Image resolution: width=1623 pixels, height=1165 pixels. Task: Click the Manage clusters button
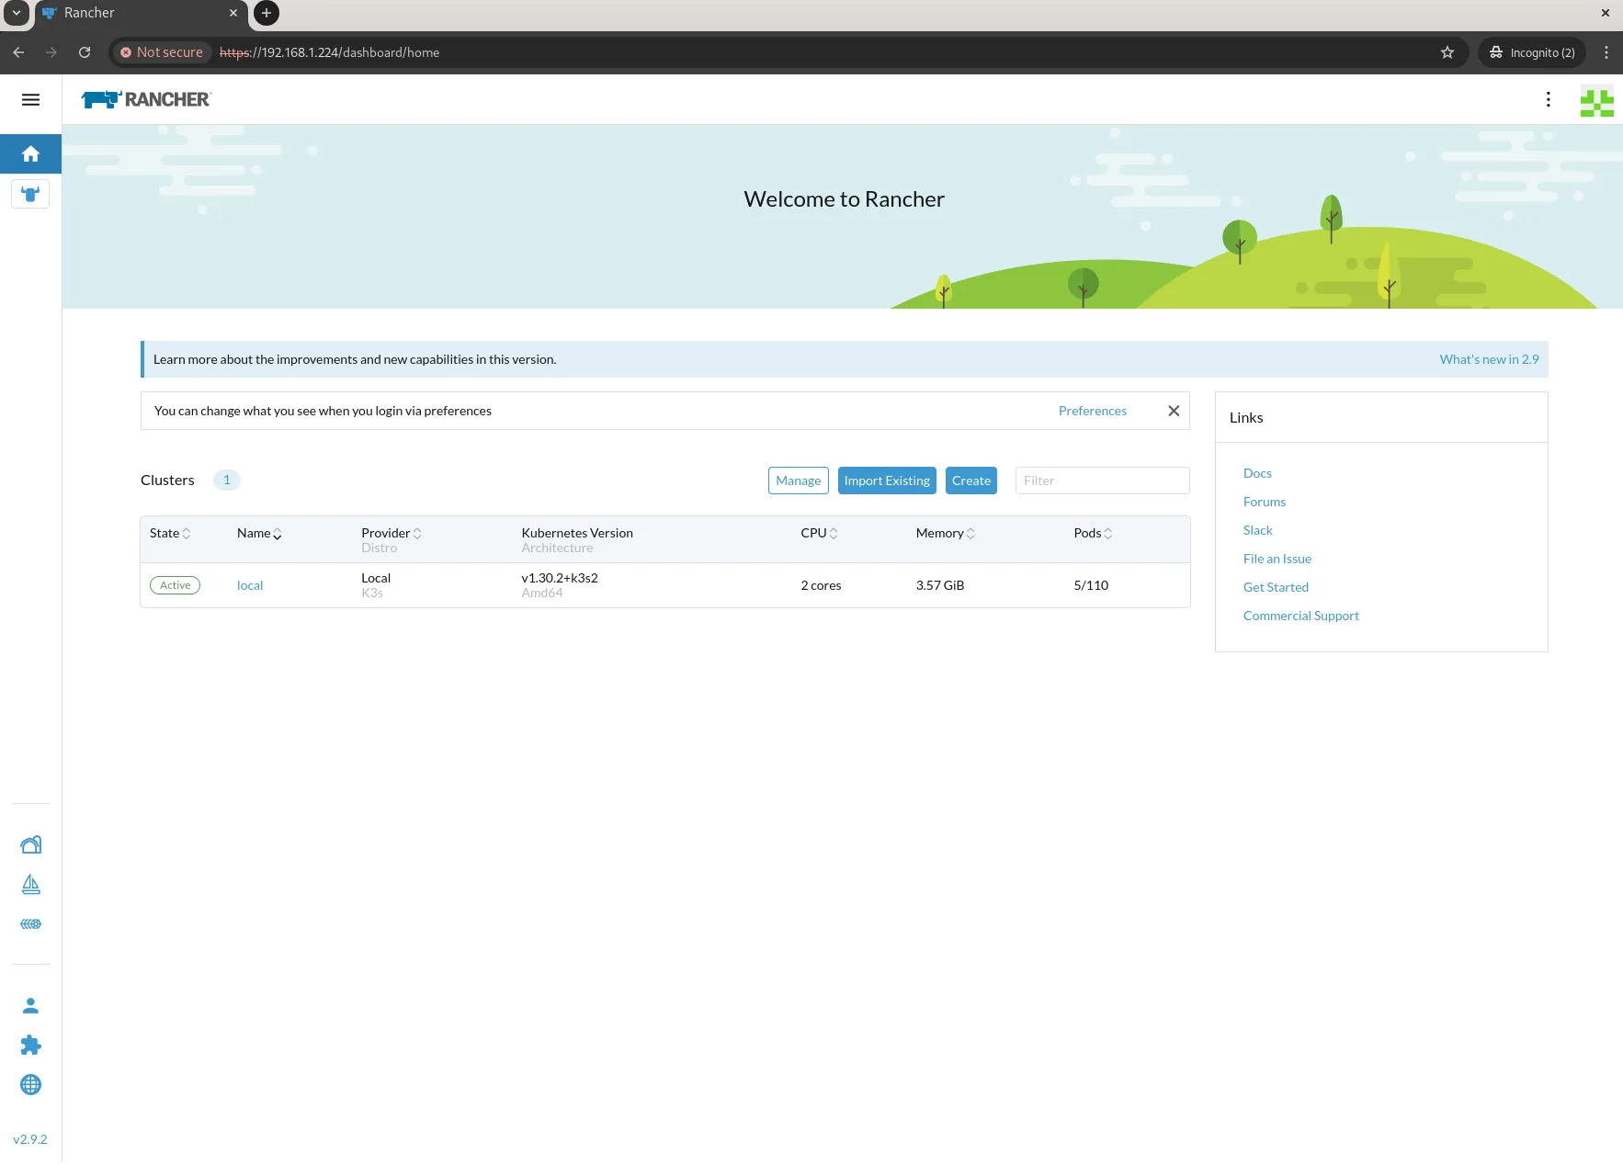coord(798,481)
